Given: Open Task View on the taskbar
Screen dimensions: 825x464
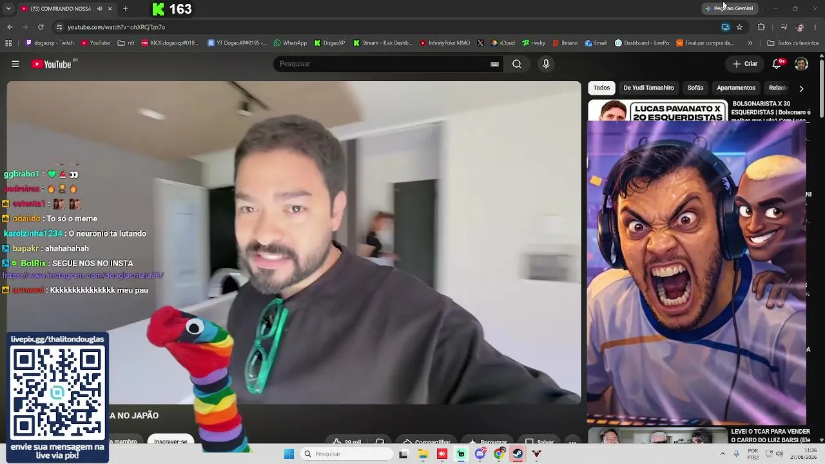Looking at the screenshot, I should point(403,454).
